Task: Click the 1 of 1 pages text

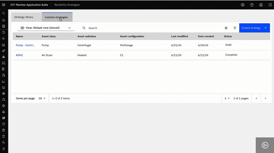Action: 241,98
